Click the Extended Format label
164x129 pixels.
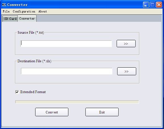(33, 92)
